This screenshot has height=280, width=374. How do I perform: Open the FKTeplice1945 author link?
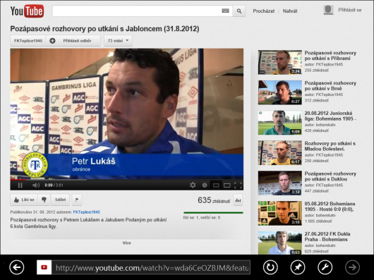point(86,212)
